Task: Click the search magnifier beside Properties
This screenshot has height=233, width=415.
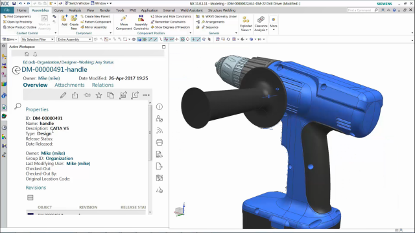Action: pyautogui.click(x=18, y=106)
